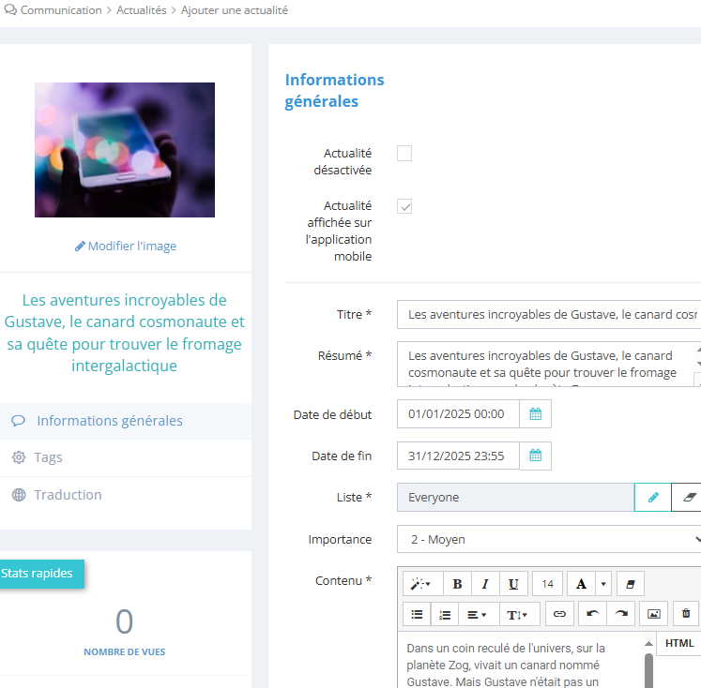Insert a picture into the content

click(654, 614)
